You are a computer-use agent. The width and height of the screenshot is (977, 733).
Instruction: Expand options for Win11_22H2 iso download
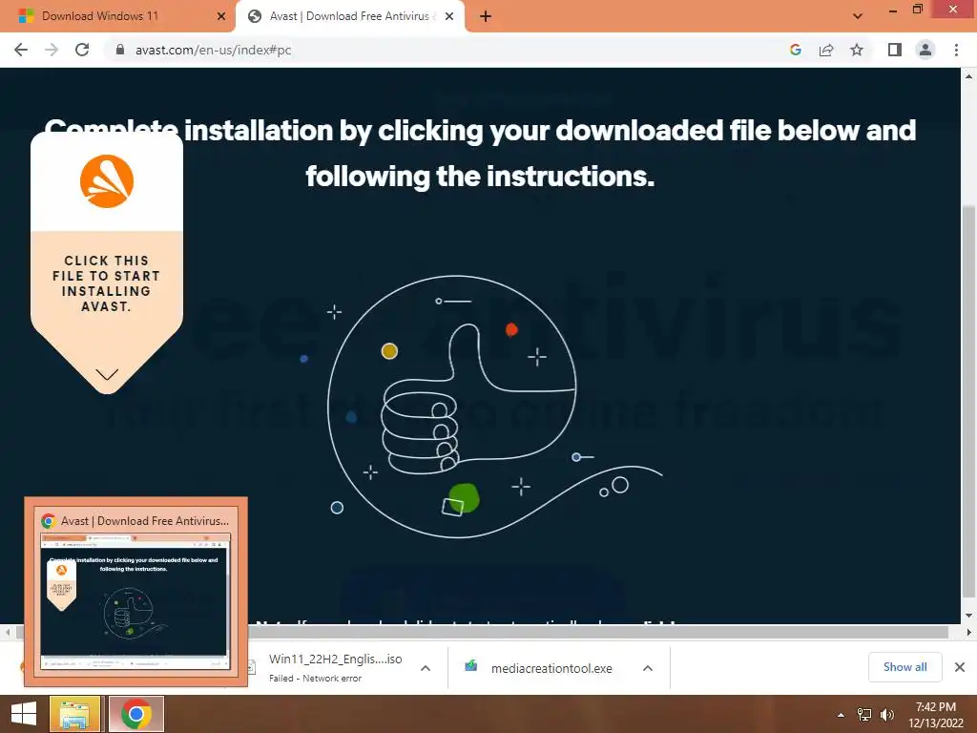click(426, 668)
